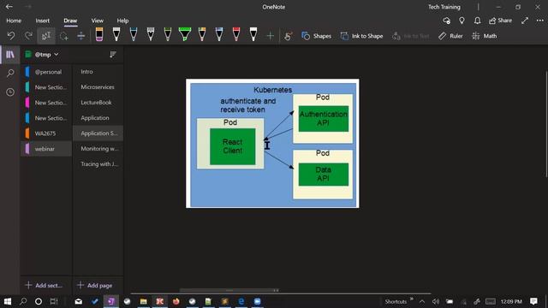
Task: Select the webinar section
Action: coord(45,148)
